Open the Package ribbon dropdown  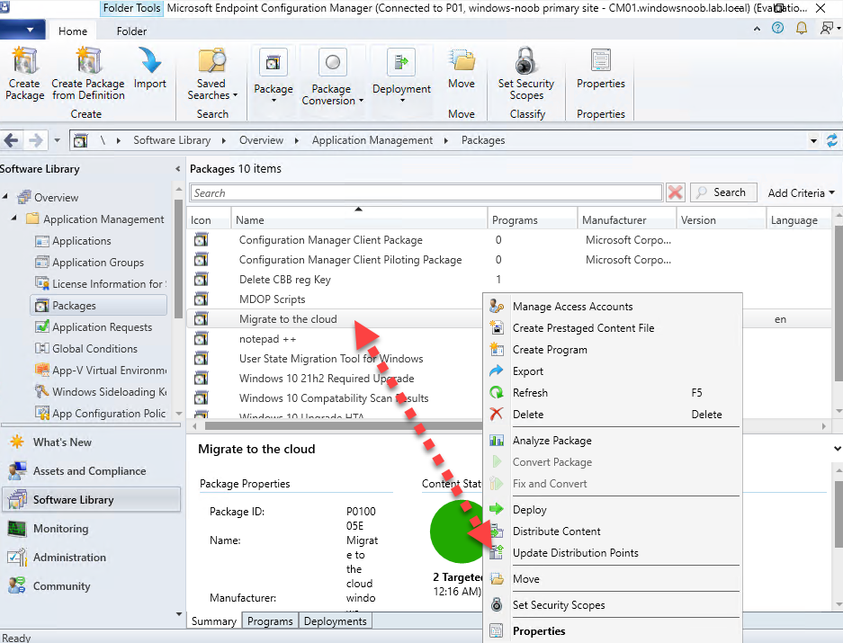[274, 76]
